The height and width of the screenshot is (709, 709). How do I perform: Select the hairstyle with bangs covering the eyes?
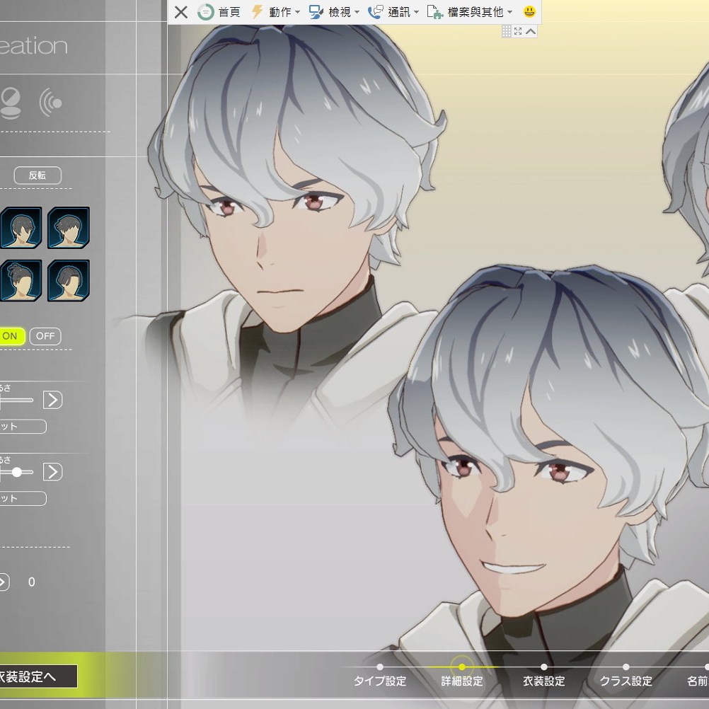coord(69,280)
